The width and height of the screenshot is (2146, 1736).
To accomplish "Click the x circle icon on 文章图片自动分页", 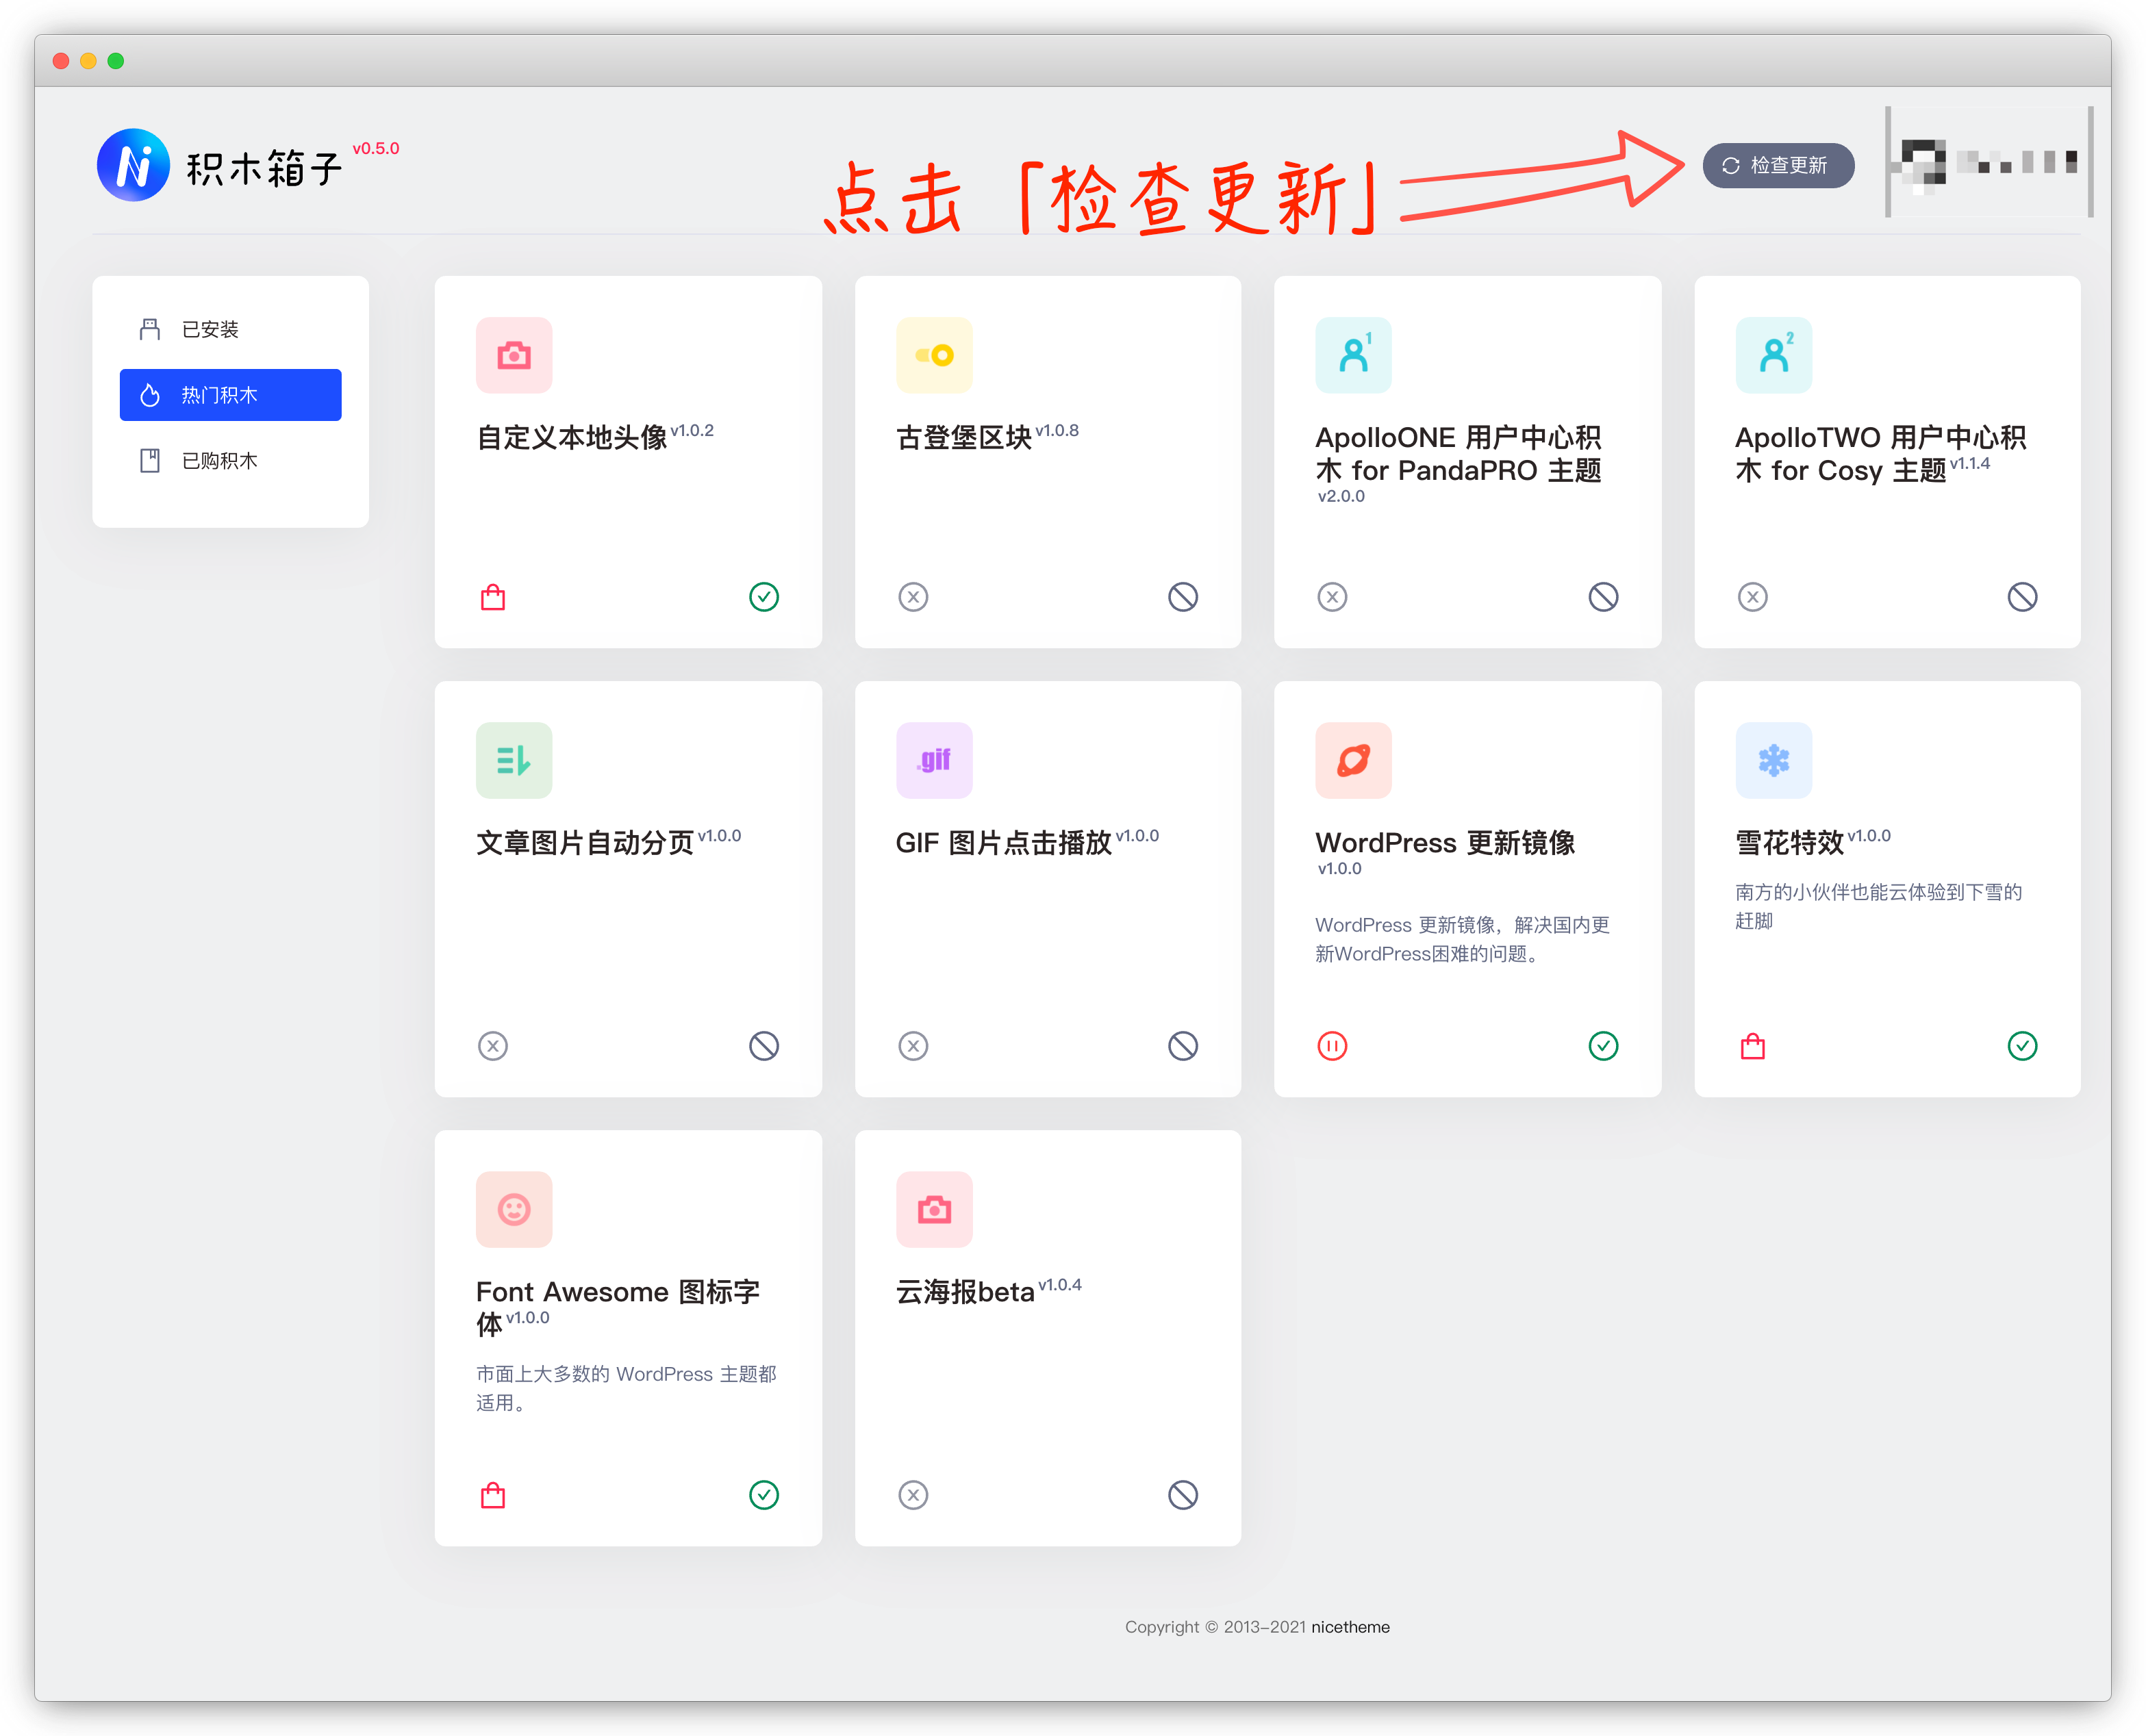I will tap(493, 1046).
